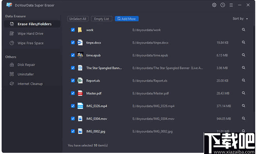Viewport: 256px width, 154px height.
Task: Uncheck the Master.pdf checkbox
Action: 73,93
